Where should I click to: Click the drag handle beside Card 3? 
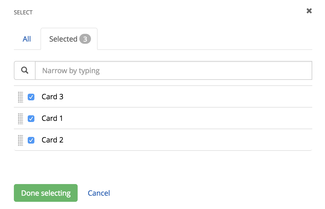pos(20,97)
